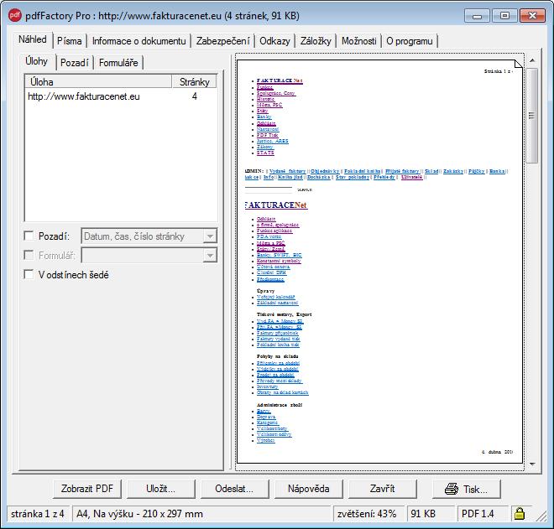Open the Záložky tab
The image size is (554, 529).
[x=316, y=41]
